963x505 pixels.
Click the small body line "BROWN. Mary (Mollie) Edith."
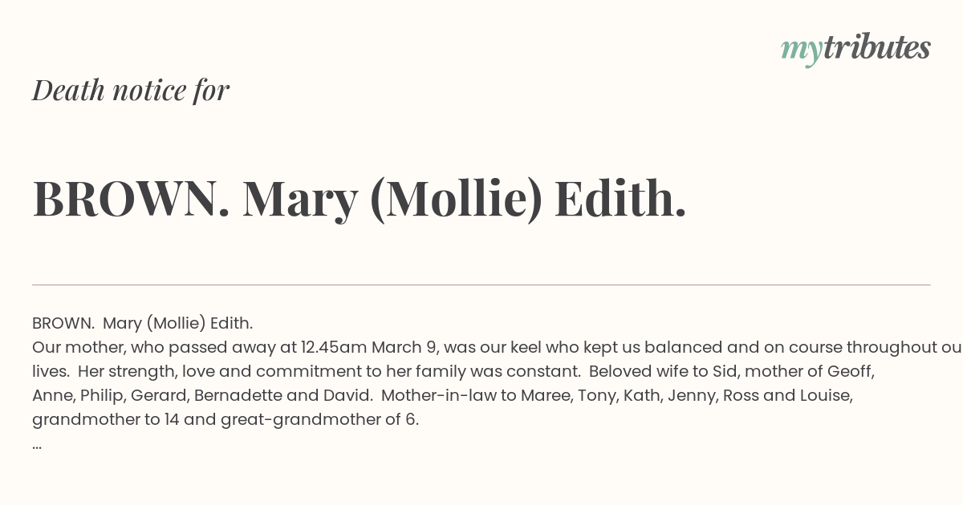click(x=143, y=323)
